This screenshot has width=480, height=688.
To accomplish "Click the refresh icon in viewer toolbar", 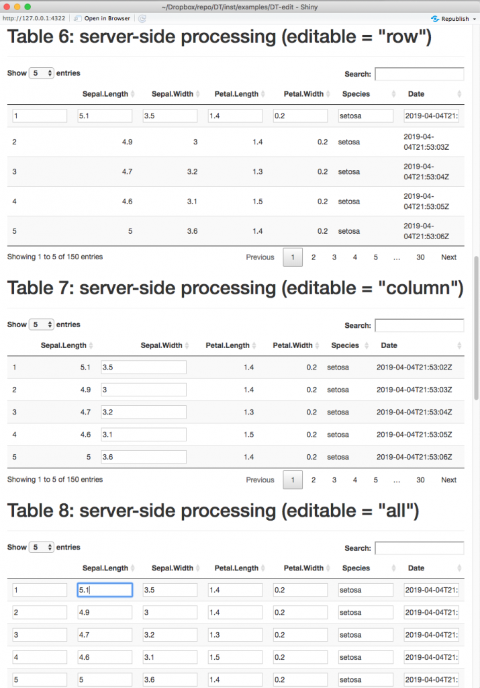I will point(142,18).
